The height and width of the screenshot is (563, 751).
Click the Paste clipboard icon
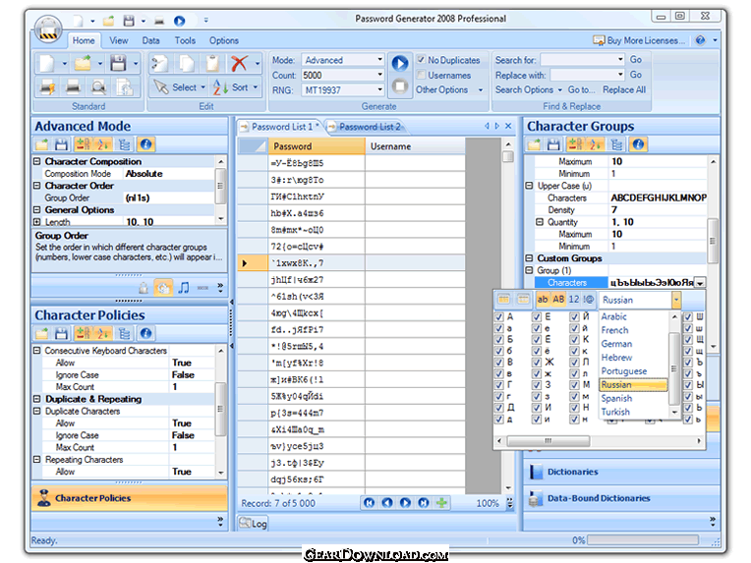click(x=212, y=63)
